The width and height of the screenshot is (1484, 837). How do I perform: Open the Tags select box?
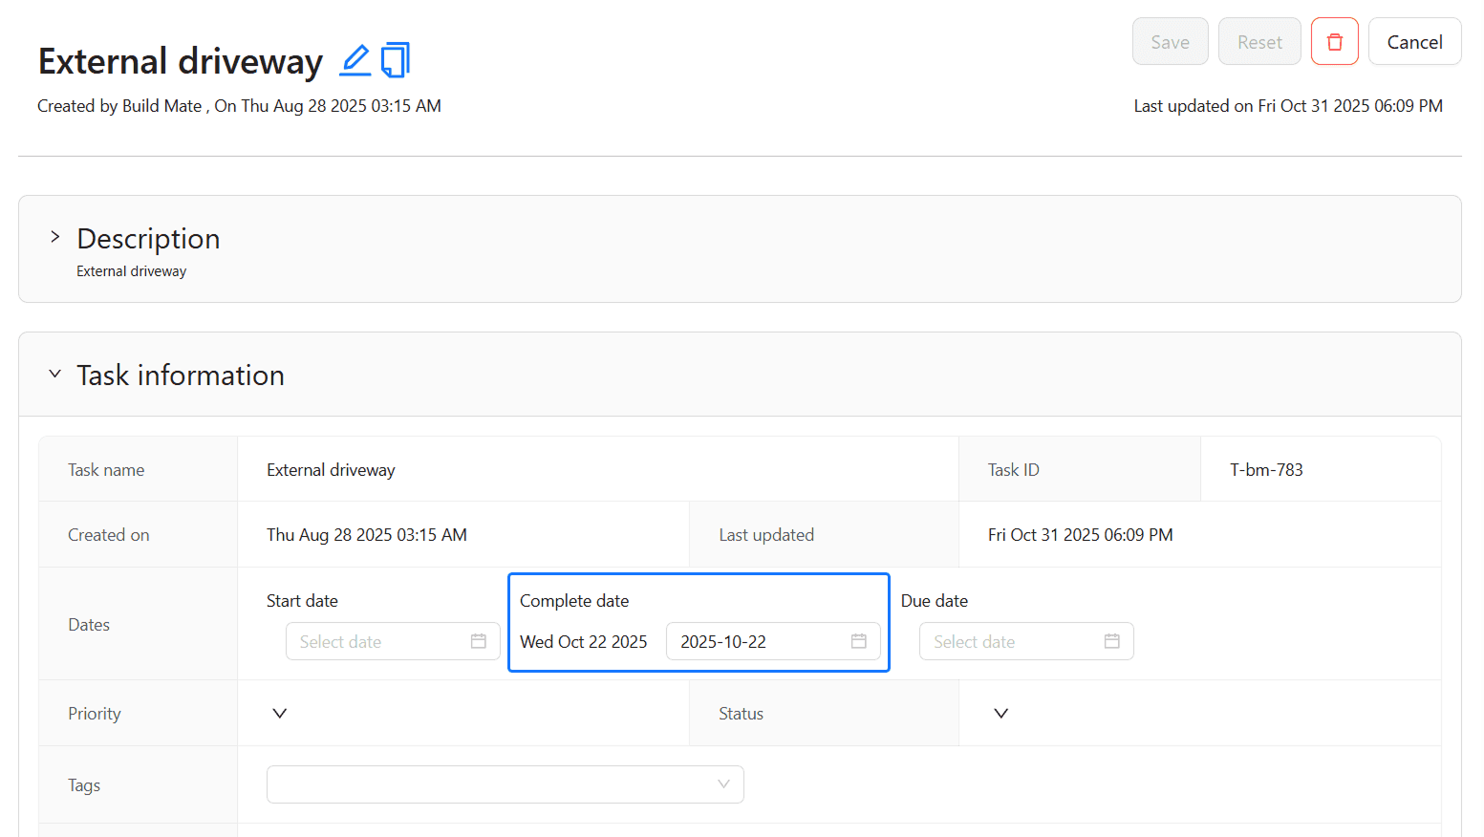click(x=505, y=784)
